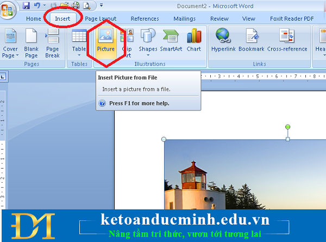Switch to the Home tab
326x242 pixels.
[x=34, y=18]
